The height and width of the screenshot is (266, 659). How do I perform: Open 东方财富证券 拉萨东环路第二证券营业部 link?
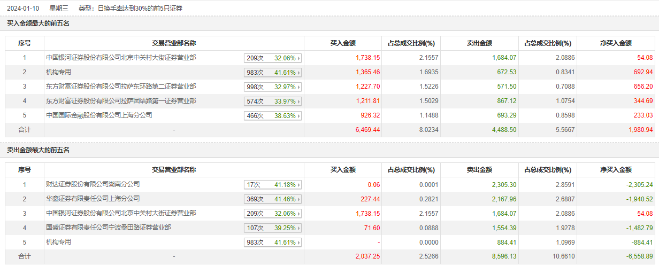point(121,87)
